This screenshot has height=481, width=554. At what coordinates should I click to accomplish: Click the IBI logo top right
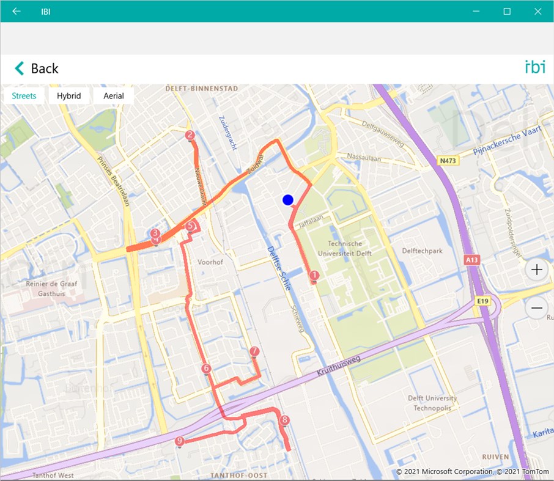[x=535, y=67]
